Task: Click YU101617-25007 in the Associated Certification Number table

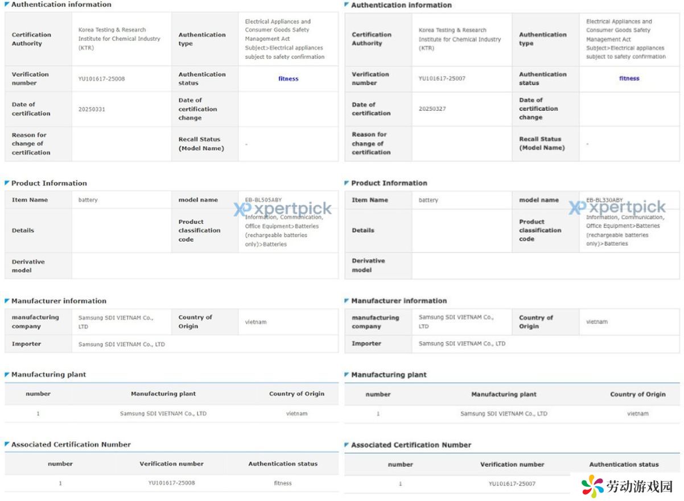Action: tap(512, 484)
